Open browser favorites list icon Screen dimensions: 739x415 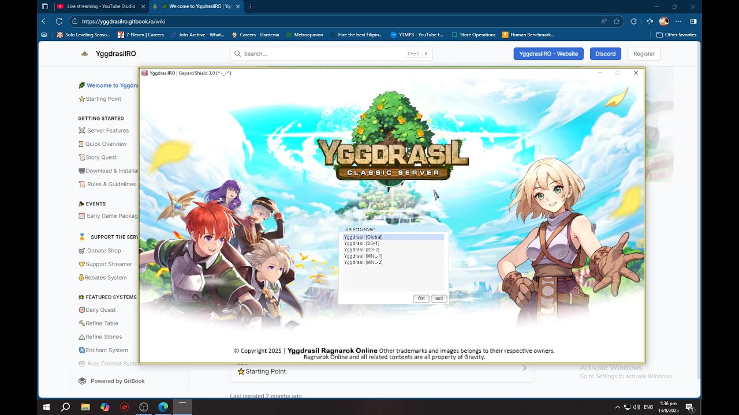(x=650, y=21)
